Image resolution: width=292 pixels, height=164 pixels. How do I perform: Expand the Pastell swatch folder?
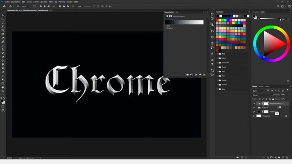217,67
